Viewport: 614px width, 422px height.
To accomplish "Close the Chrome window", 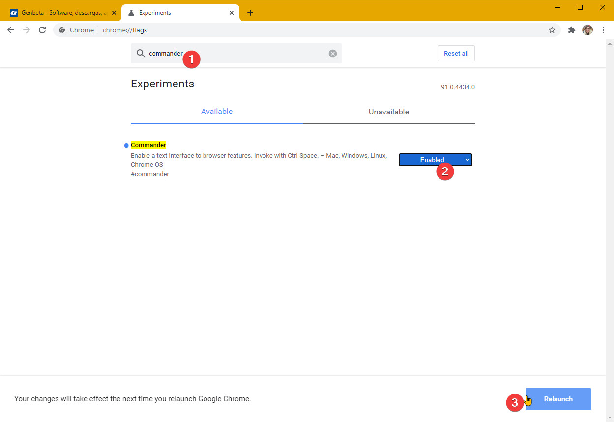I will [603, 7].
